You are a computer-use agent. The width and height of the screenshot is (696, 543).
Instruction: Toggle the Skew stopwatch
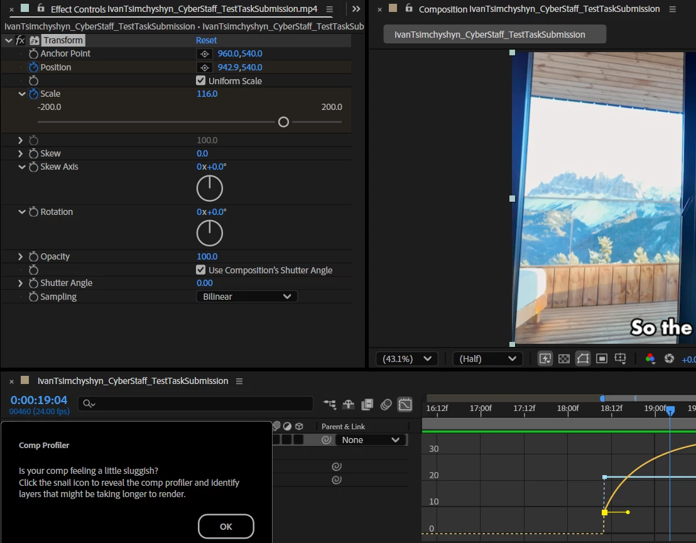pos(33,153)
